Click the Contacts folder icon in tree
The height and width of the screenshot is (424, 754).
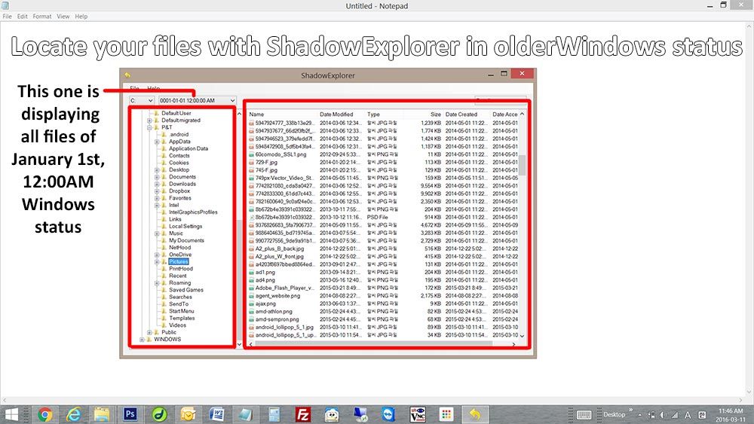164,156
